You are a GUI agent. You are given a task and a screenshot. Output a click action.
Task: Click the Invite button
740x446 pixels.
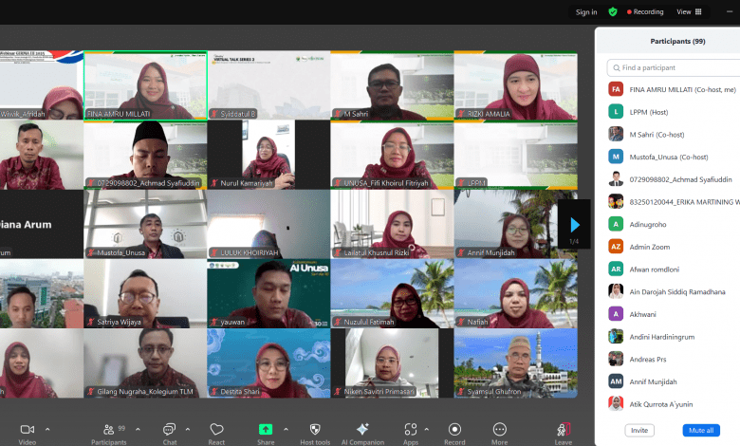(x=639, y=430)
